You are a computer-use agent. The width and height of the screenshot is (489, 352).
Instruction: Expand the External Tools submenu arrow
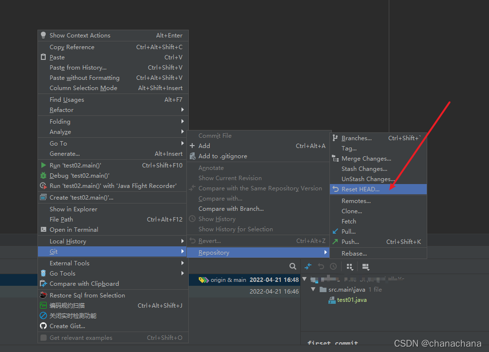pos(182,263)
